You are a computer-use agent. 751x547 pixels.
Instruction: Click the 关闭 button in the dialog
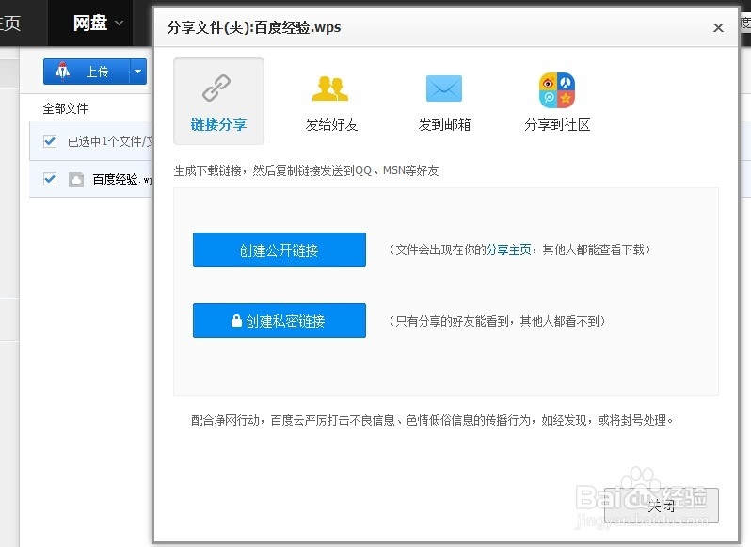click(x=661, y=505)
